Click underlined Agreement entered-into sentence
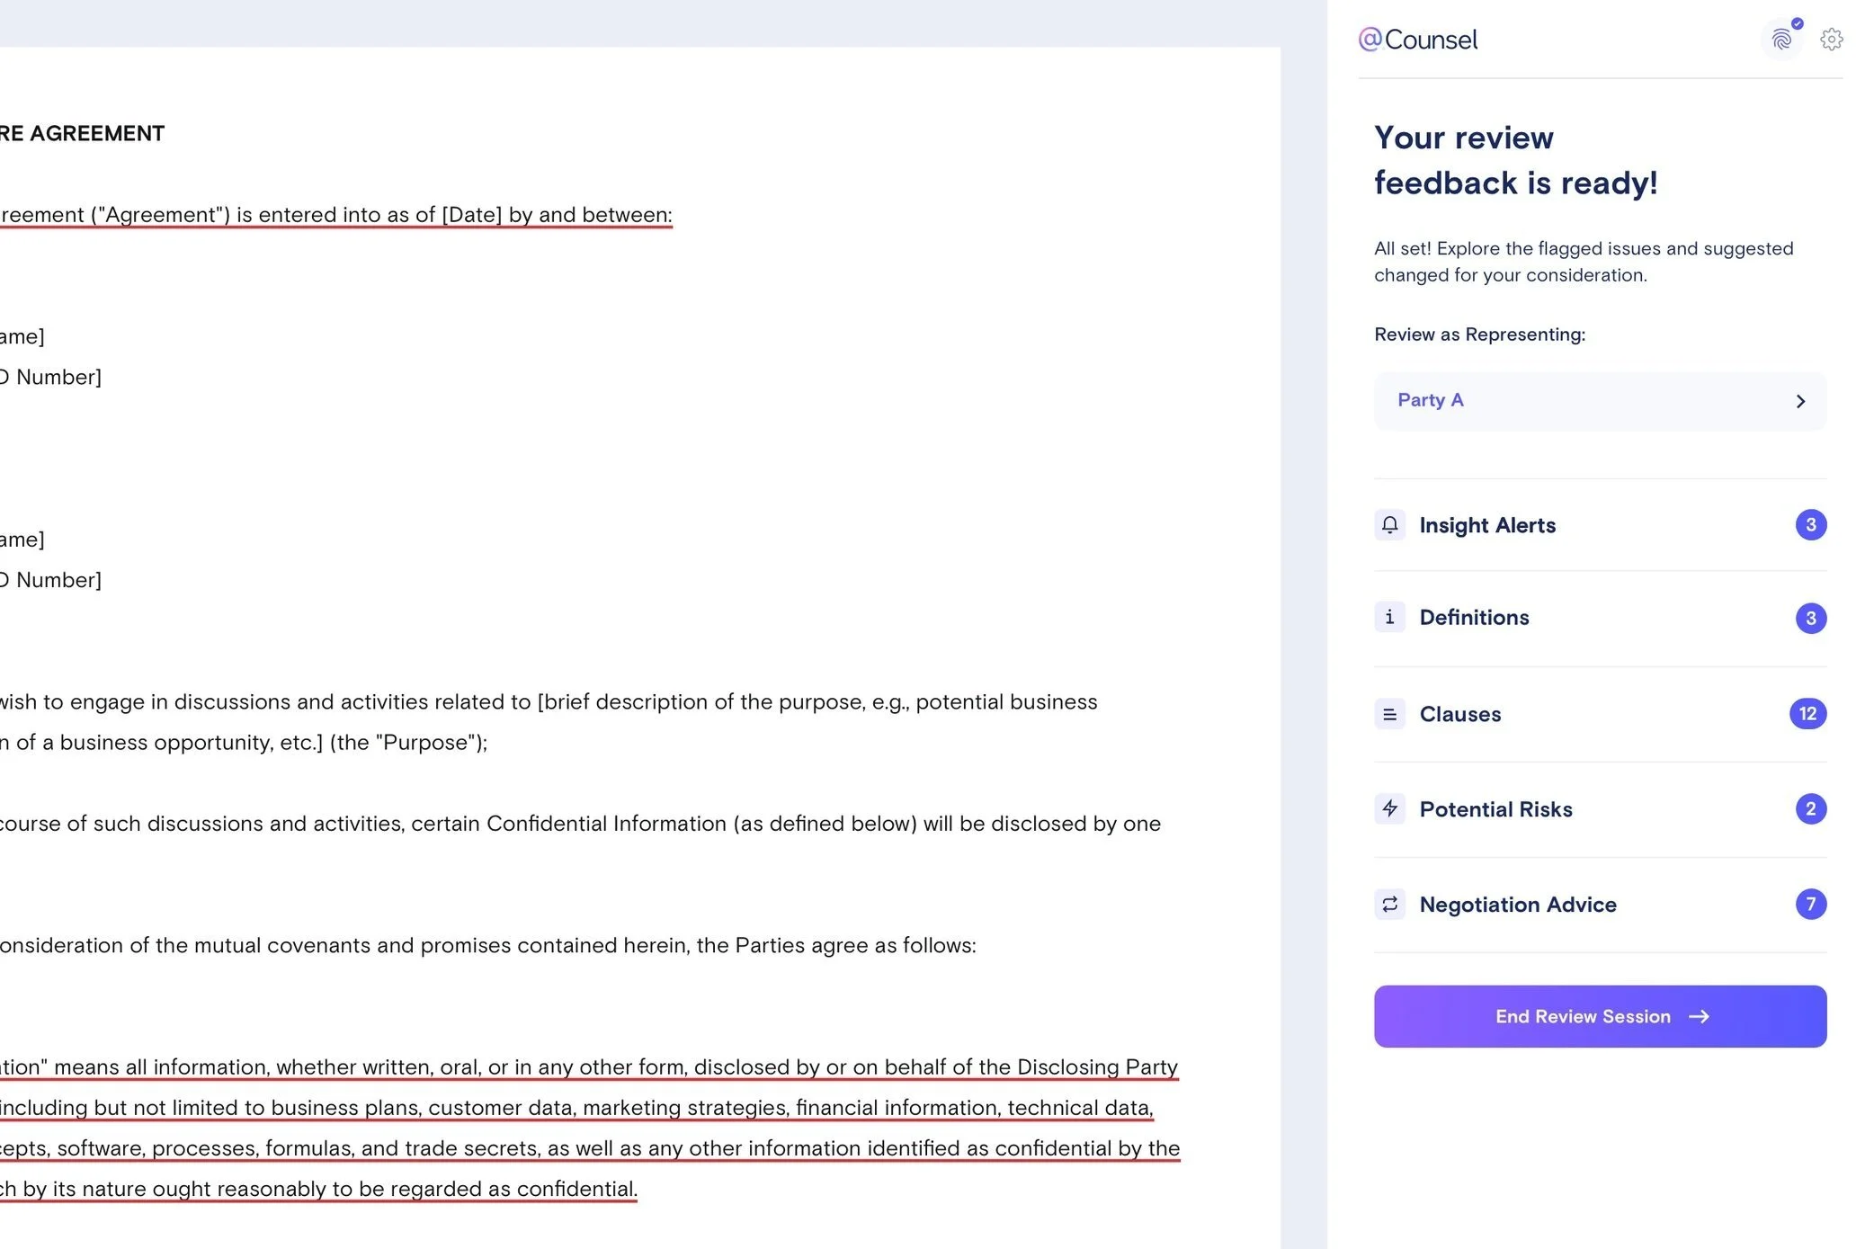 point(335,215)
